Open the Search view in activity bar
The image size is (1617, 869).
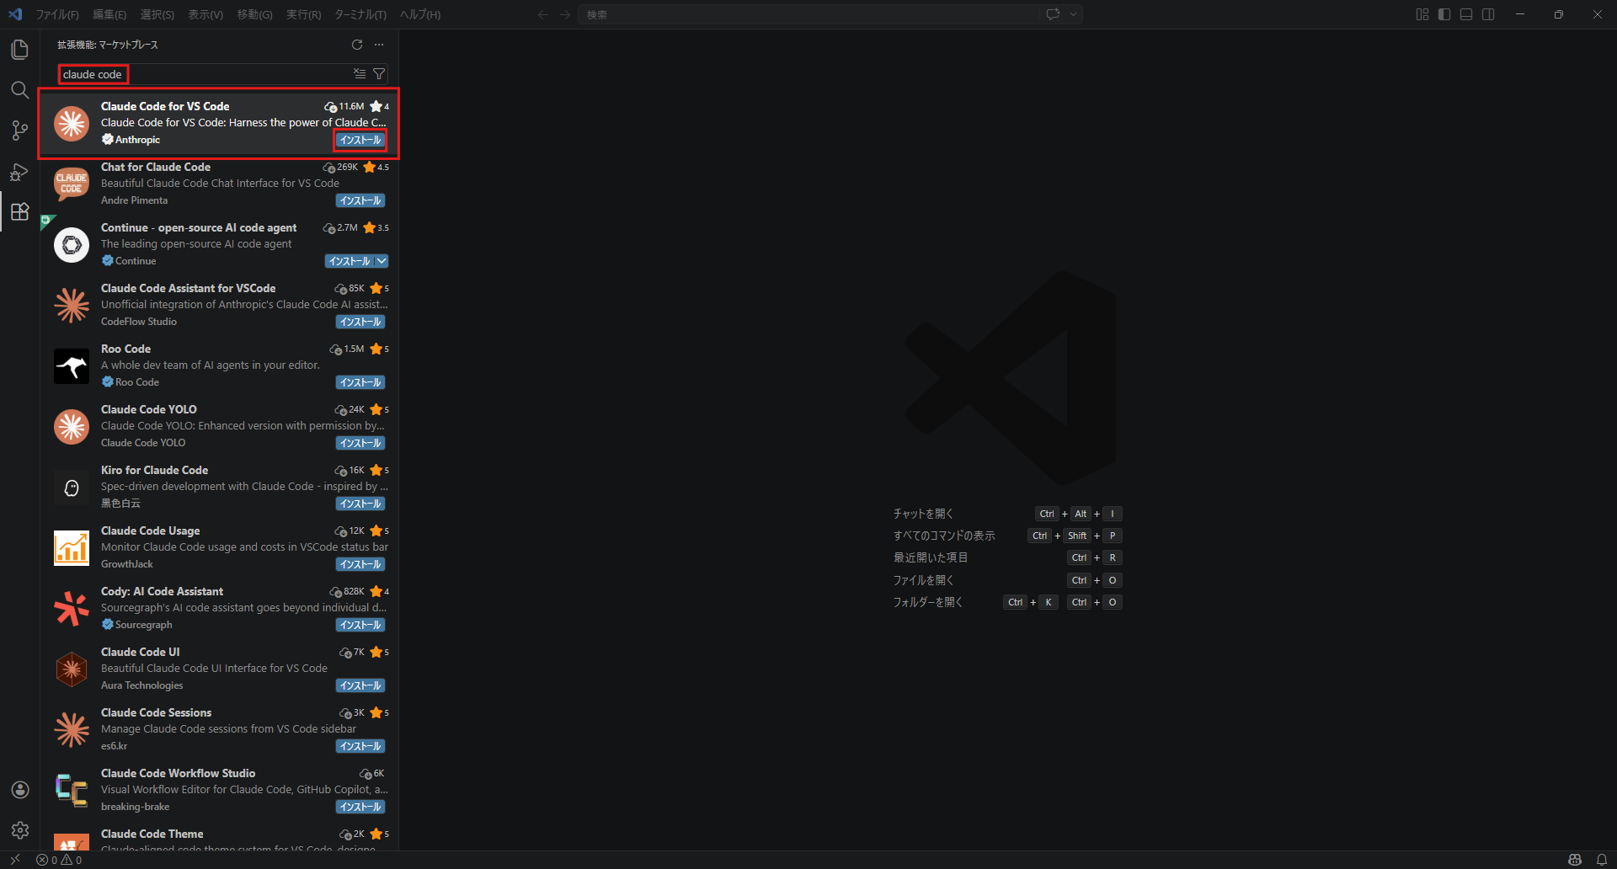(20, 90)
